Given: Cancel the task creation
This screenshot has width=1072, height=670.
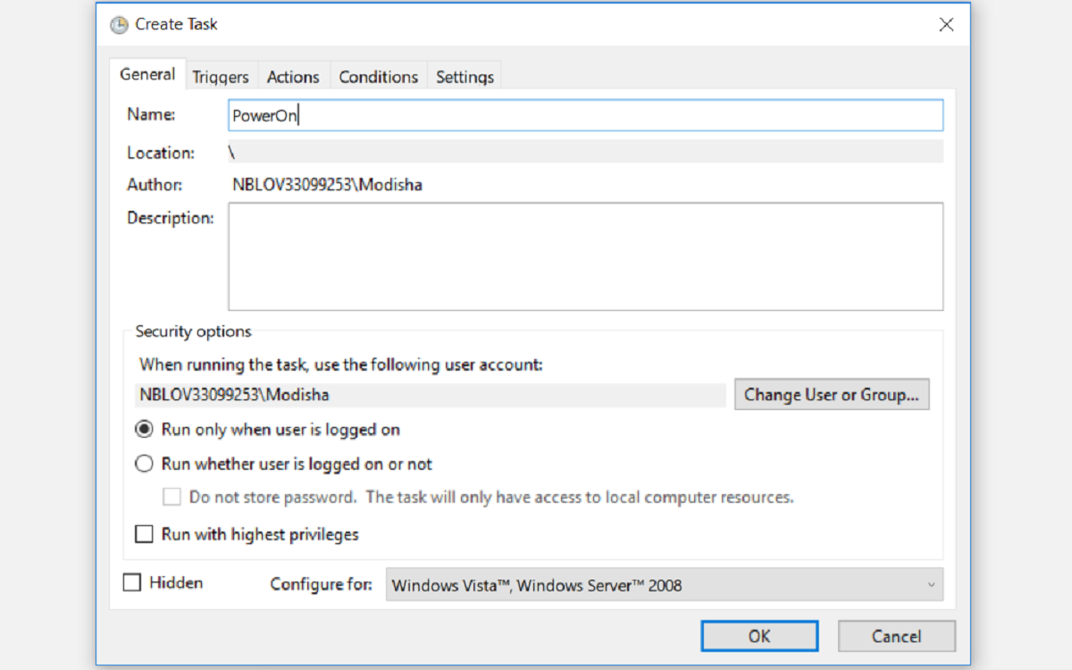Looking at the screenshot, I should 896,636.
